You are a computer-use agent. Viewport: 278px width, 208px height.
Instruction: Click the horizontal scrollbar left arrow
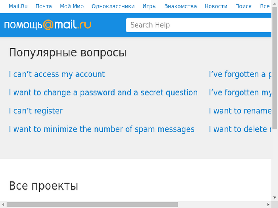(3, 204)
